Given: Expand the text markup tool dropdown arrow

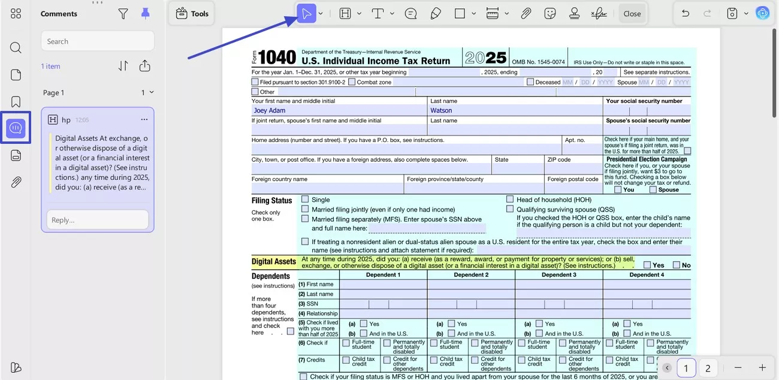Looking at the screenshot, I should [x=360, y=13].
